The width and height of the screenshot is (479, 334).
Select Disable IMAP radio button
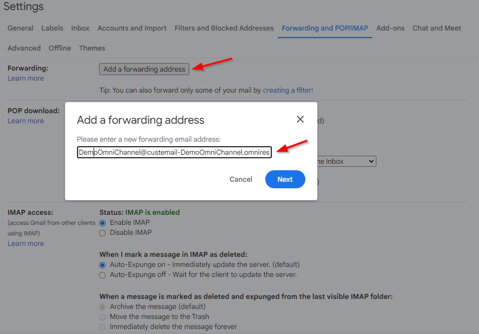[x=102, y=233]
